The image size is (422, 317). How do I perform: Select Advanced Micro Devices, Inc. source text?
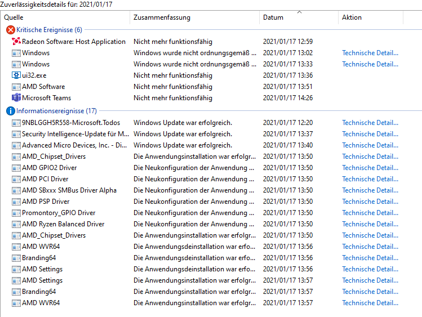pos(74,145)
